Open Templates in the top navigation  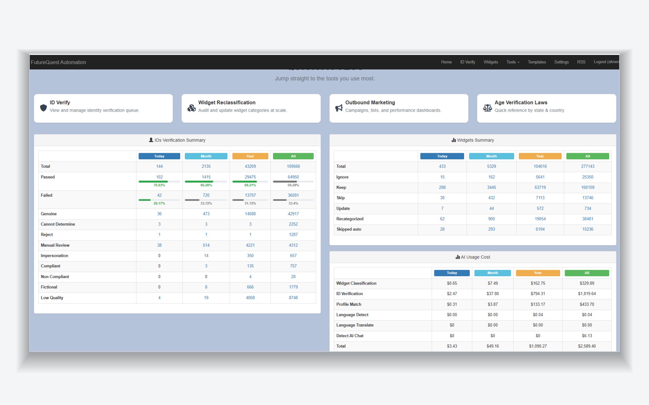pos(537,62)
